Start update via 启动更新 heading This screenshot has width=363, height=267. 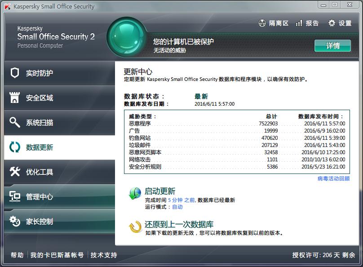[x=160, y=191]
